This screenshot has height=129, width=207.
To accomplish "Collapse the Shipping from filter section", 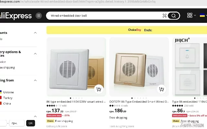I will 36,80.
